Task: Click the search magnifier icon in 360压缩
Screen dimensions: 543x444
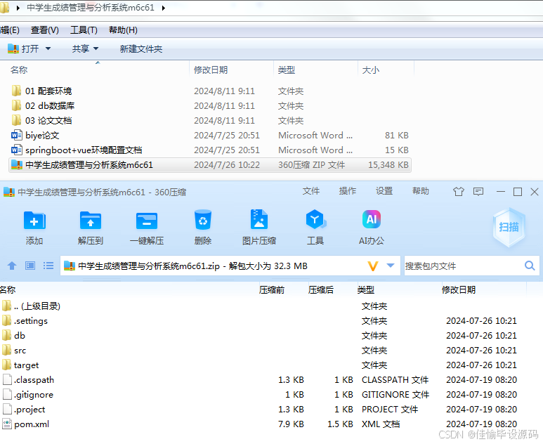Action: click(530, 266)
